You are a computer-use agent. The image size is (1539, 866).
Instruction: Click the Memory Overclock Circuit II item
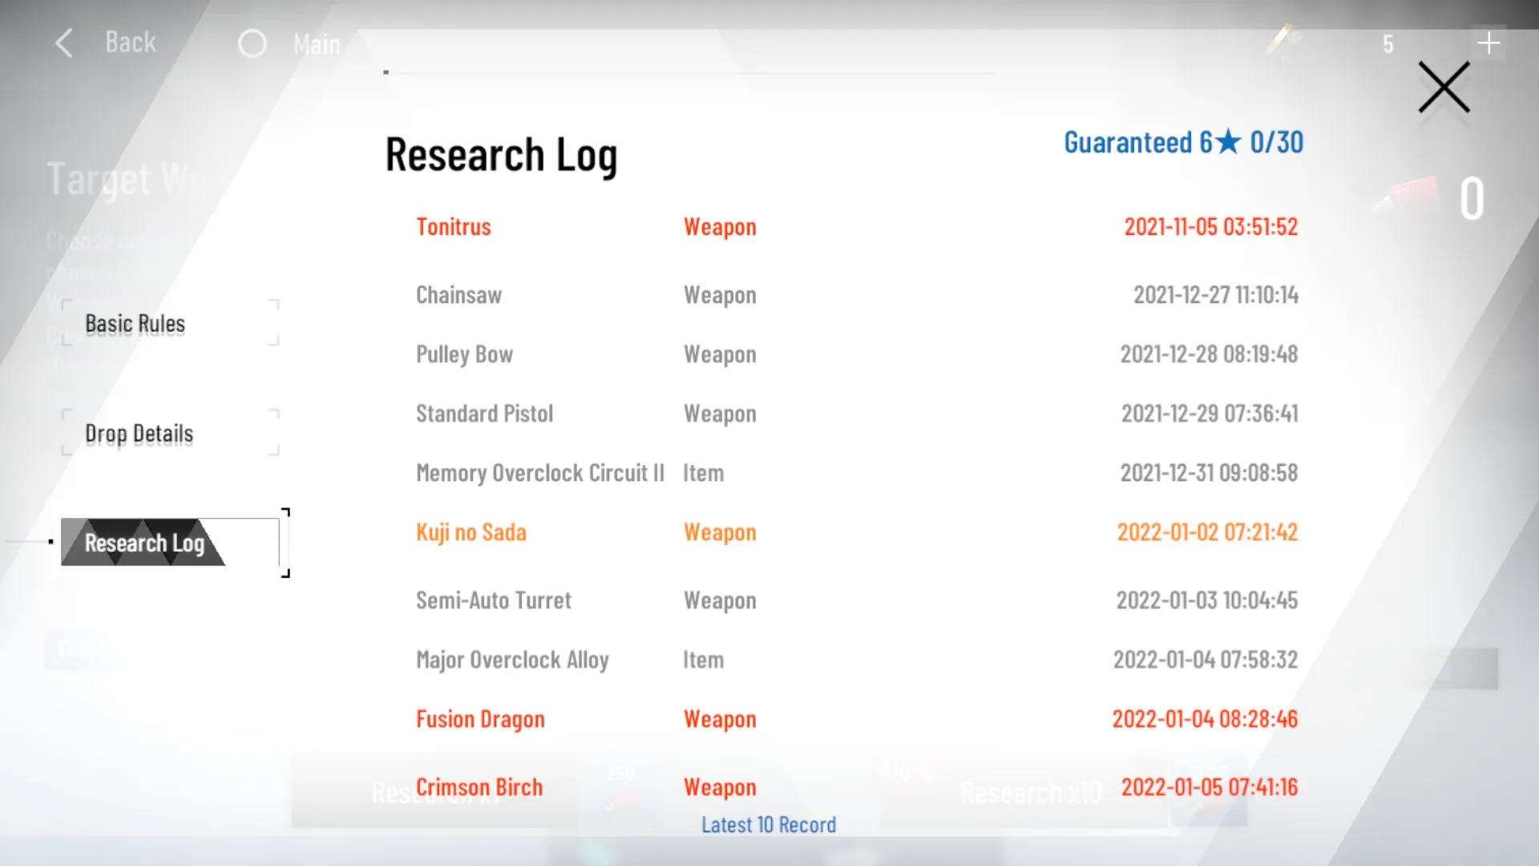tap(539, 473)
